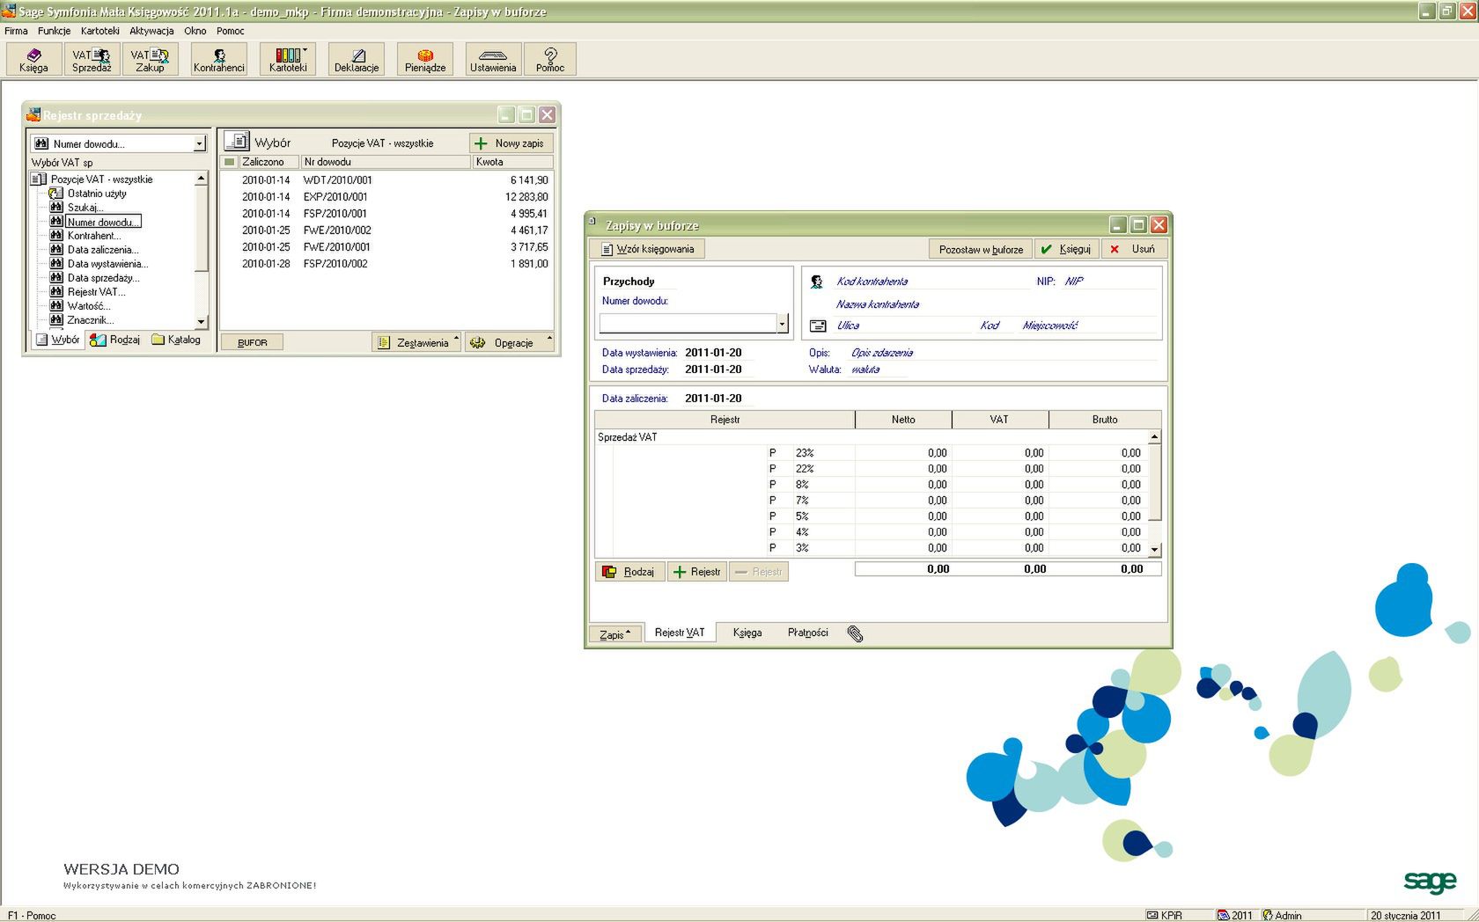Switch to the Płatności tab

(807, 633)
